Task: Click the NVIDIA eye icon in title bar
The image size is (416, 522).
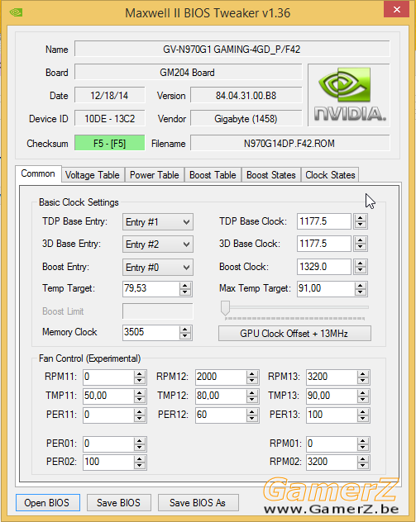Action: (16, 12)
